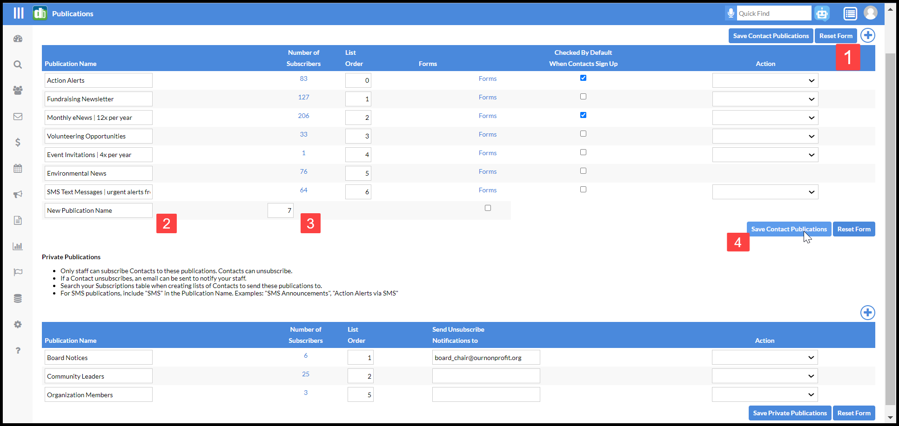Open the bar chart reports icon in sidebar
Image resolution: width=899 pixels, height=426 pixels.
click(x=18, y=246)
